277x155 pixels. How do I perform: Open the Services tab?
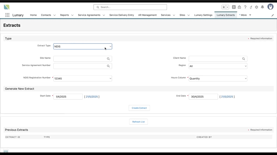tap(166, 15)
